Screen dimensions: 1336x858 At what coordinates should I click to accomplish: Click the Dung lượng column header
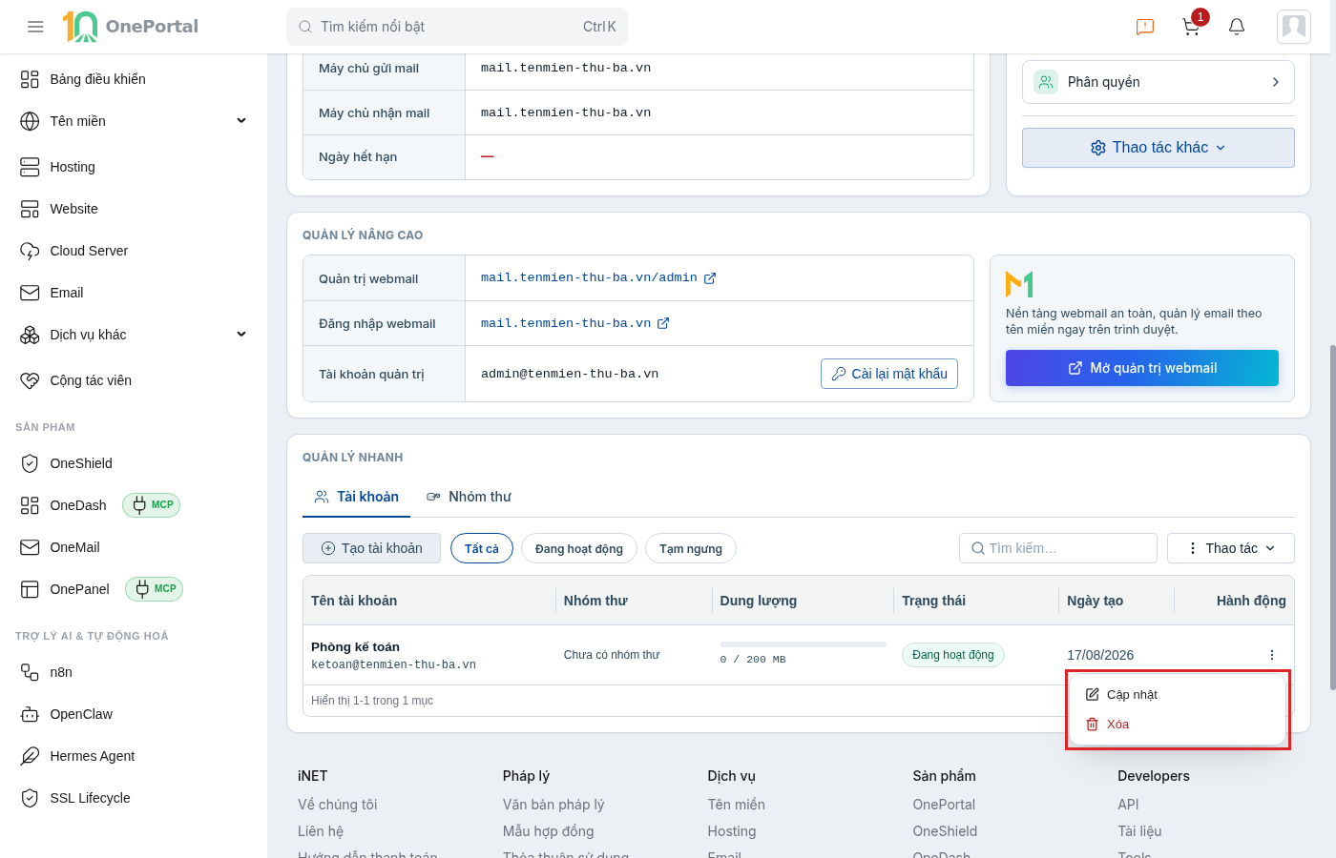coord(759,601)
